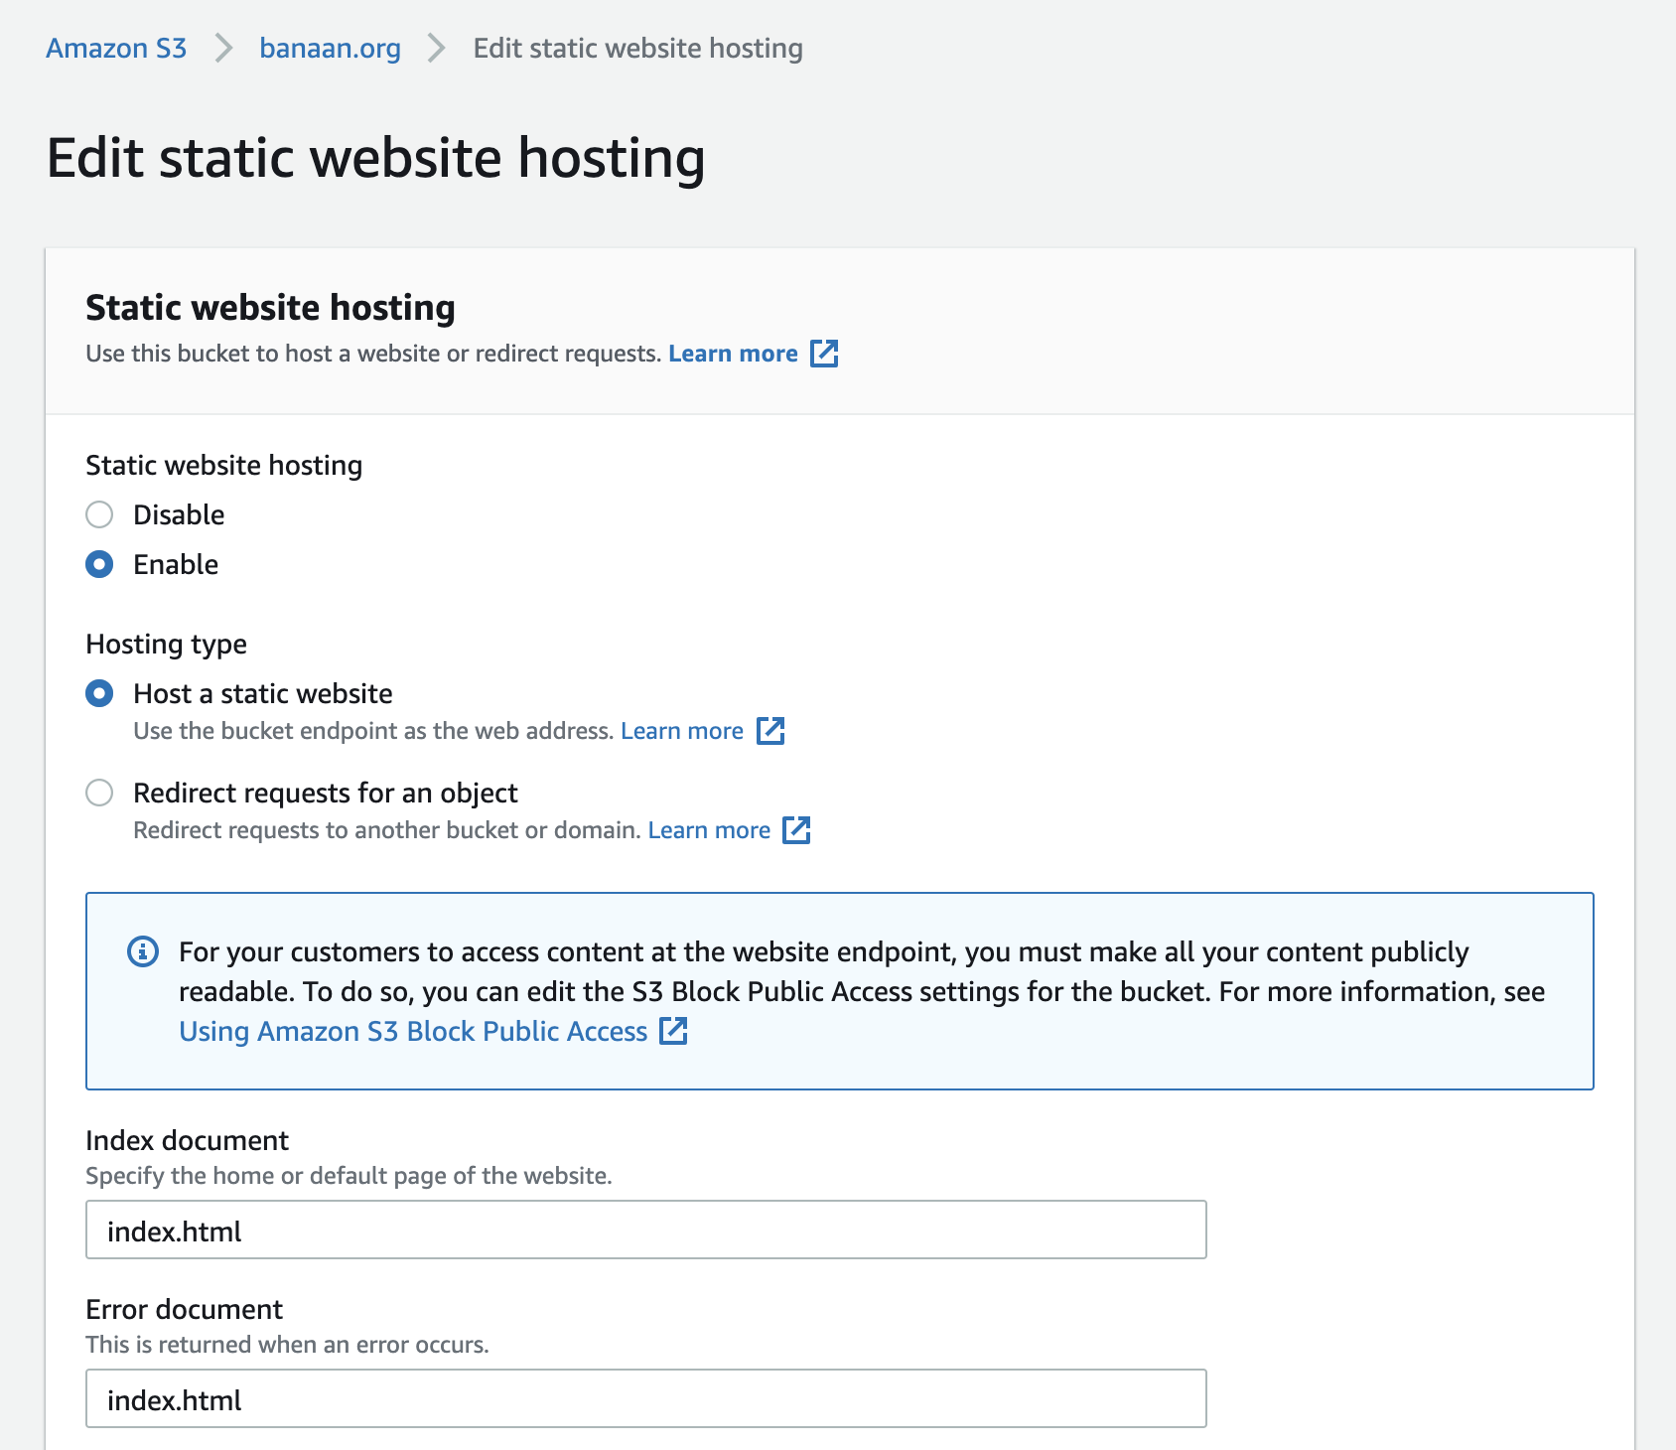Click external icon after redirect Learn more
The image size is (1676, 1450).
click(x=796, y=830)
